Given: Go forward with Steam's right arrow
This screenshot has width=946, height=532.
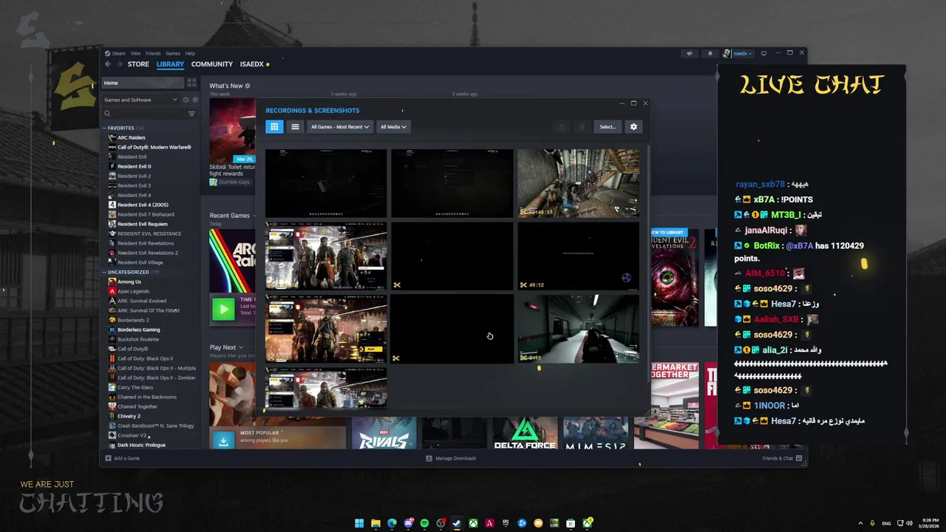Looking at the screenshot, I should coord(119,64).
